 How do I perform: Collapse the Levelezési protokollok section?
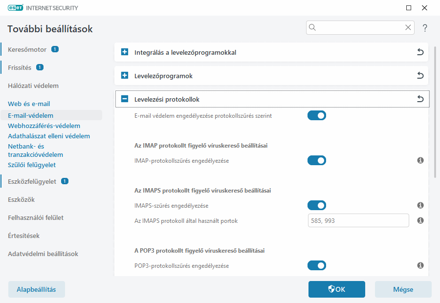click(x=124, y=99)
